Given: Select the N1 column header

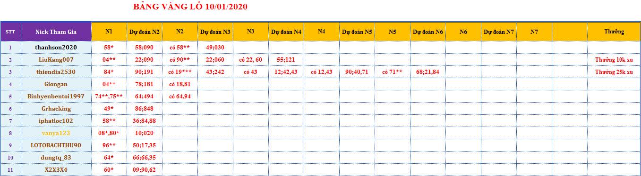Looking at the screenshot, I should [x=109, y=32].
